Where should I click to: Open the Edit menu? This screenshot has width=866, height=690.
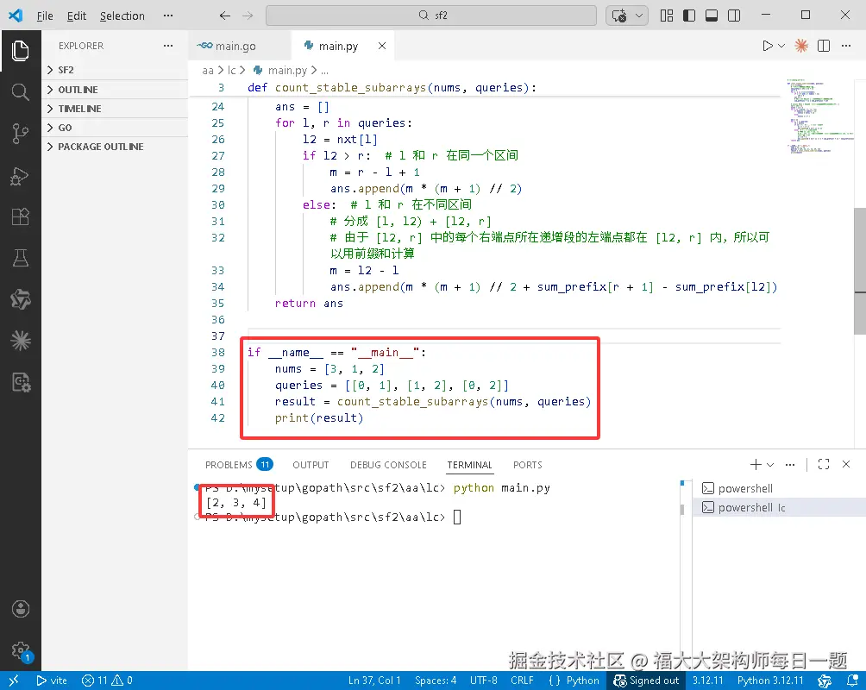coord(76,16)
